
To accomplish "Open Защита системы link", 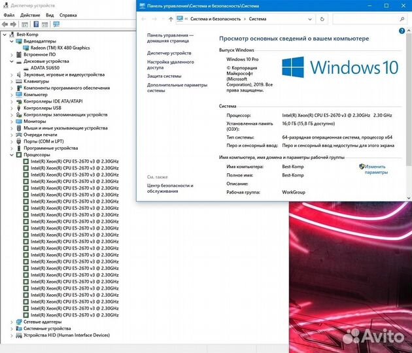I will click(x=164, y=76).
